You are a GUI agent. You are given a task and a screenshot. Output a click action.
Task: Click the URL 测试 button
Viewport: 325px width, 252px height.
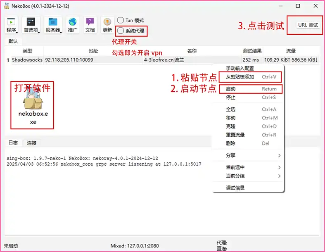point(308,25)
